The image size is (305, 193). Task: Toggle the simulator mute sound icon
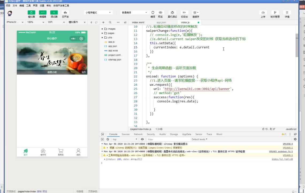coord(91,22)
